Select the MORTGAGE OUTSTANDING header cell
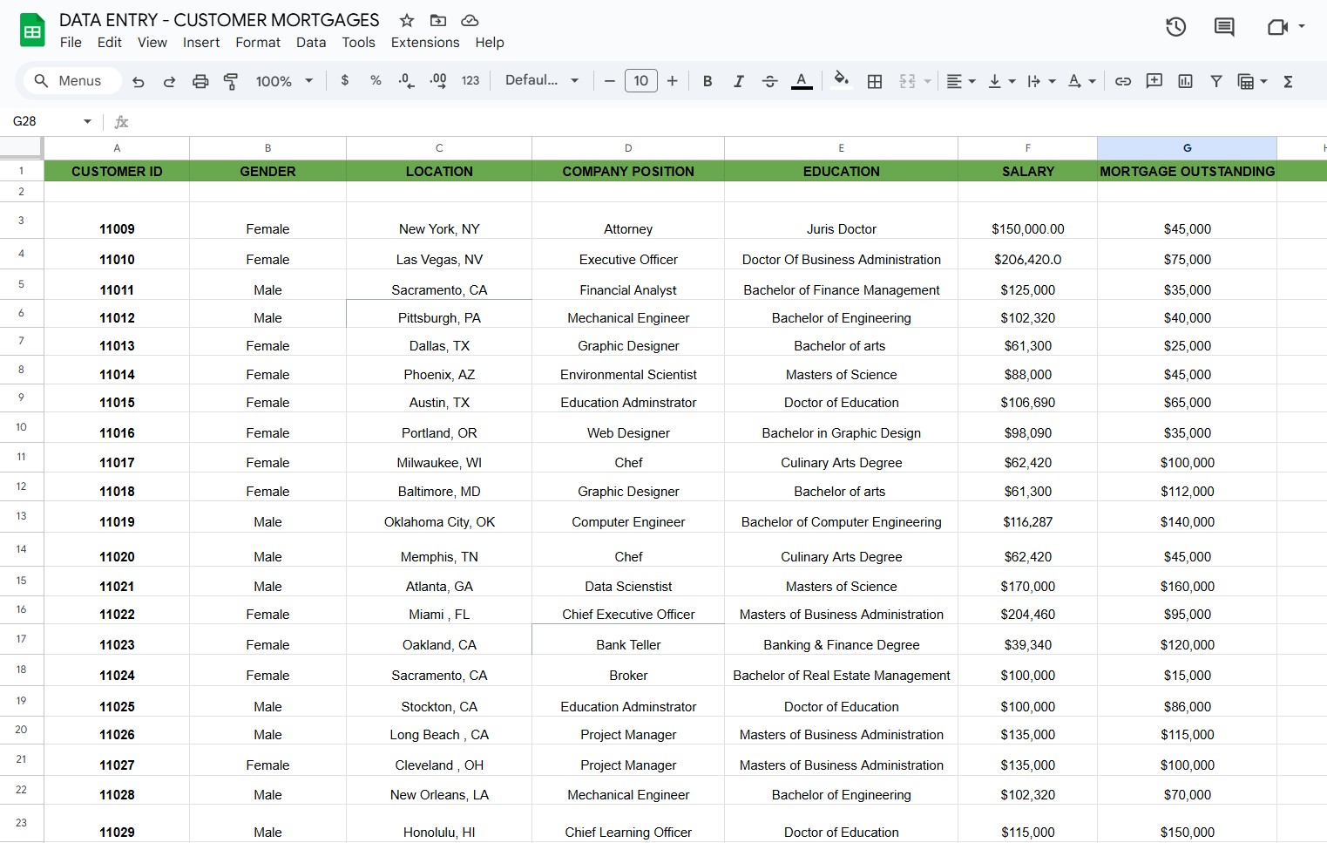 tap(1187, 171)
